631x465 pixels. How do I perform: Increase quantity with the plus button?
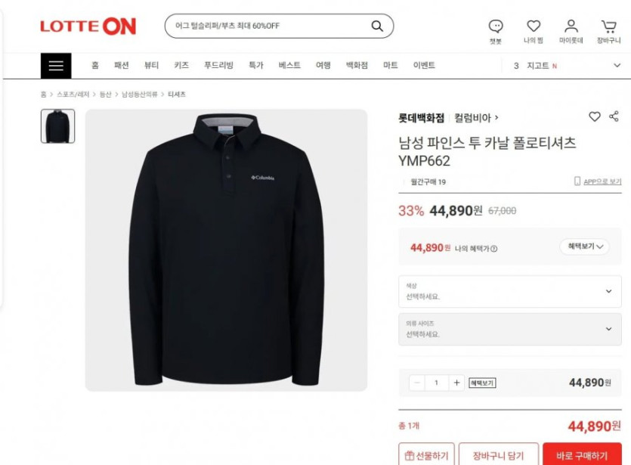click(456, 383)
